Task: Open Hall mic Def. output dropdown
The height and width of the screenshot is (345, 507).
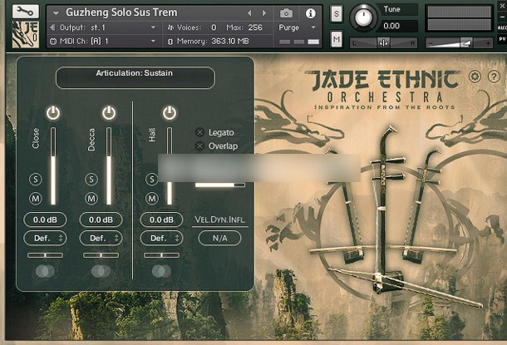Action: [161, 239]
